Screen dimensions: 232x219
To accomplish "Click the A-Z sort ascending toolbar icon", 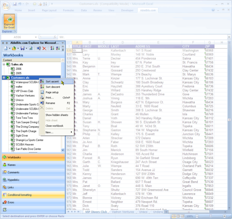I will [58, 48].
